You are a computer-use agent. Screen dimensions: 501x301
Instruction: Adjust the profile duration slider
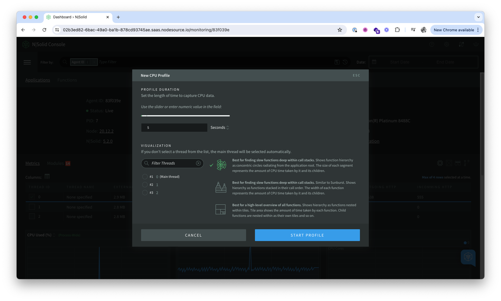(185, 116)
